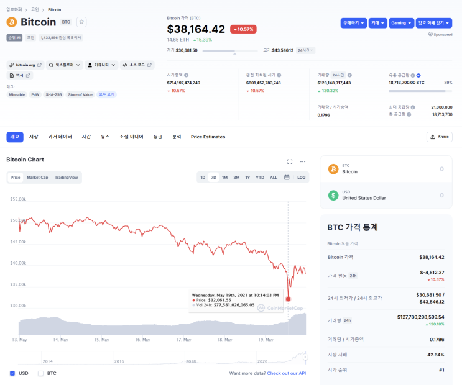Expand the 거래 dropdown button

pyautogui.click(x=377, y=23)
